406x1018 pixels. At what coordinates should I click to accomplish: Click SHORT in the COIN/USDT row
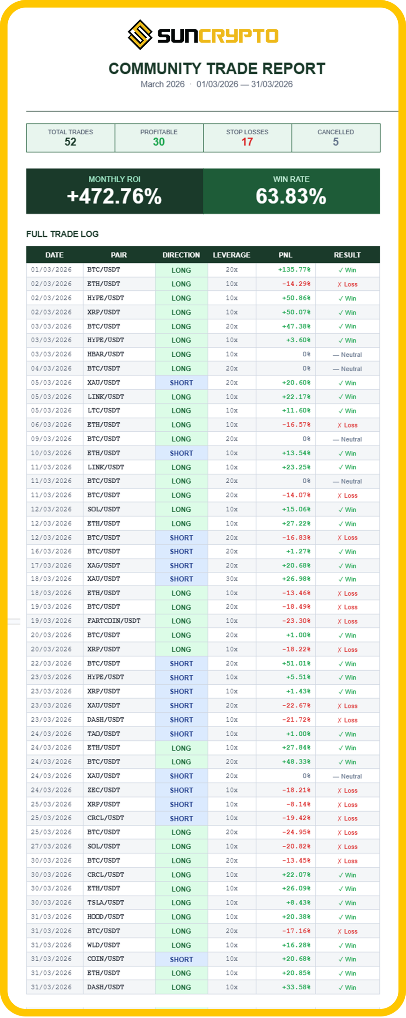coord(181,960)
